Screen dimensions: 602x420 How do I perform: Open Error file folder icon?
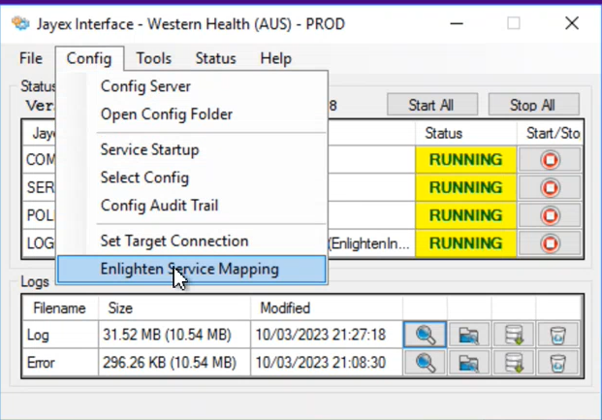[469, 363]
